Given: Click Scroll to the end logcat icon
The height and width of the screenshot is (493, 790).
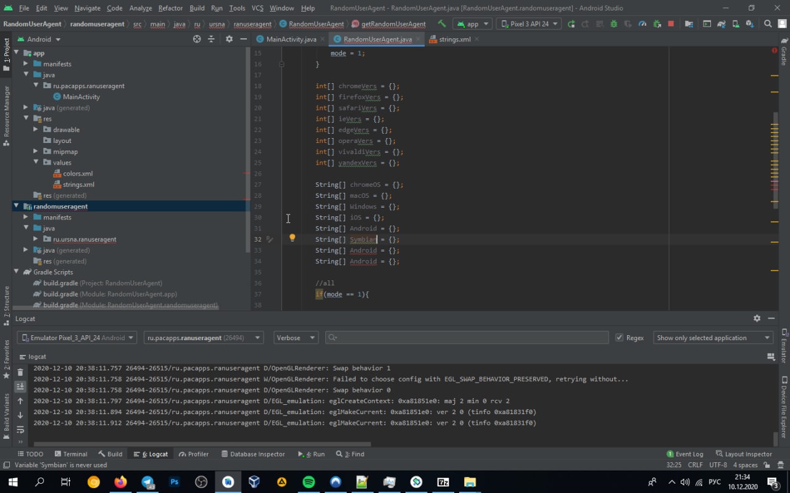Looking at the screenshot, I should click(20, 386).
